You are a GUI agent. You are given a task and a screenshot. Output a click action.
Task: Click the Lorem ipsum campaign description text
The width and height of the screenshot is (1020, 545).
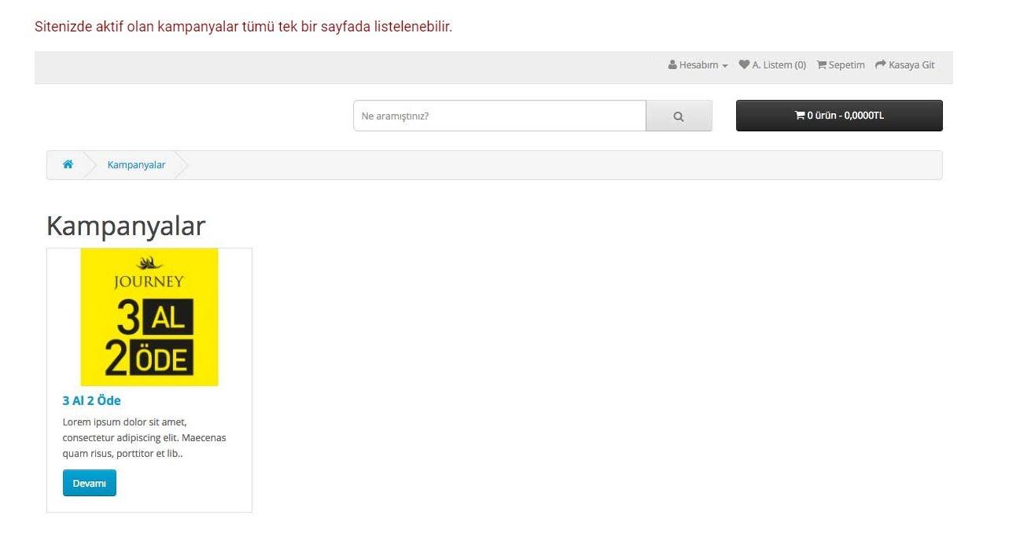[144, 438]
